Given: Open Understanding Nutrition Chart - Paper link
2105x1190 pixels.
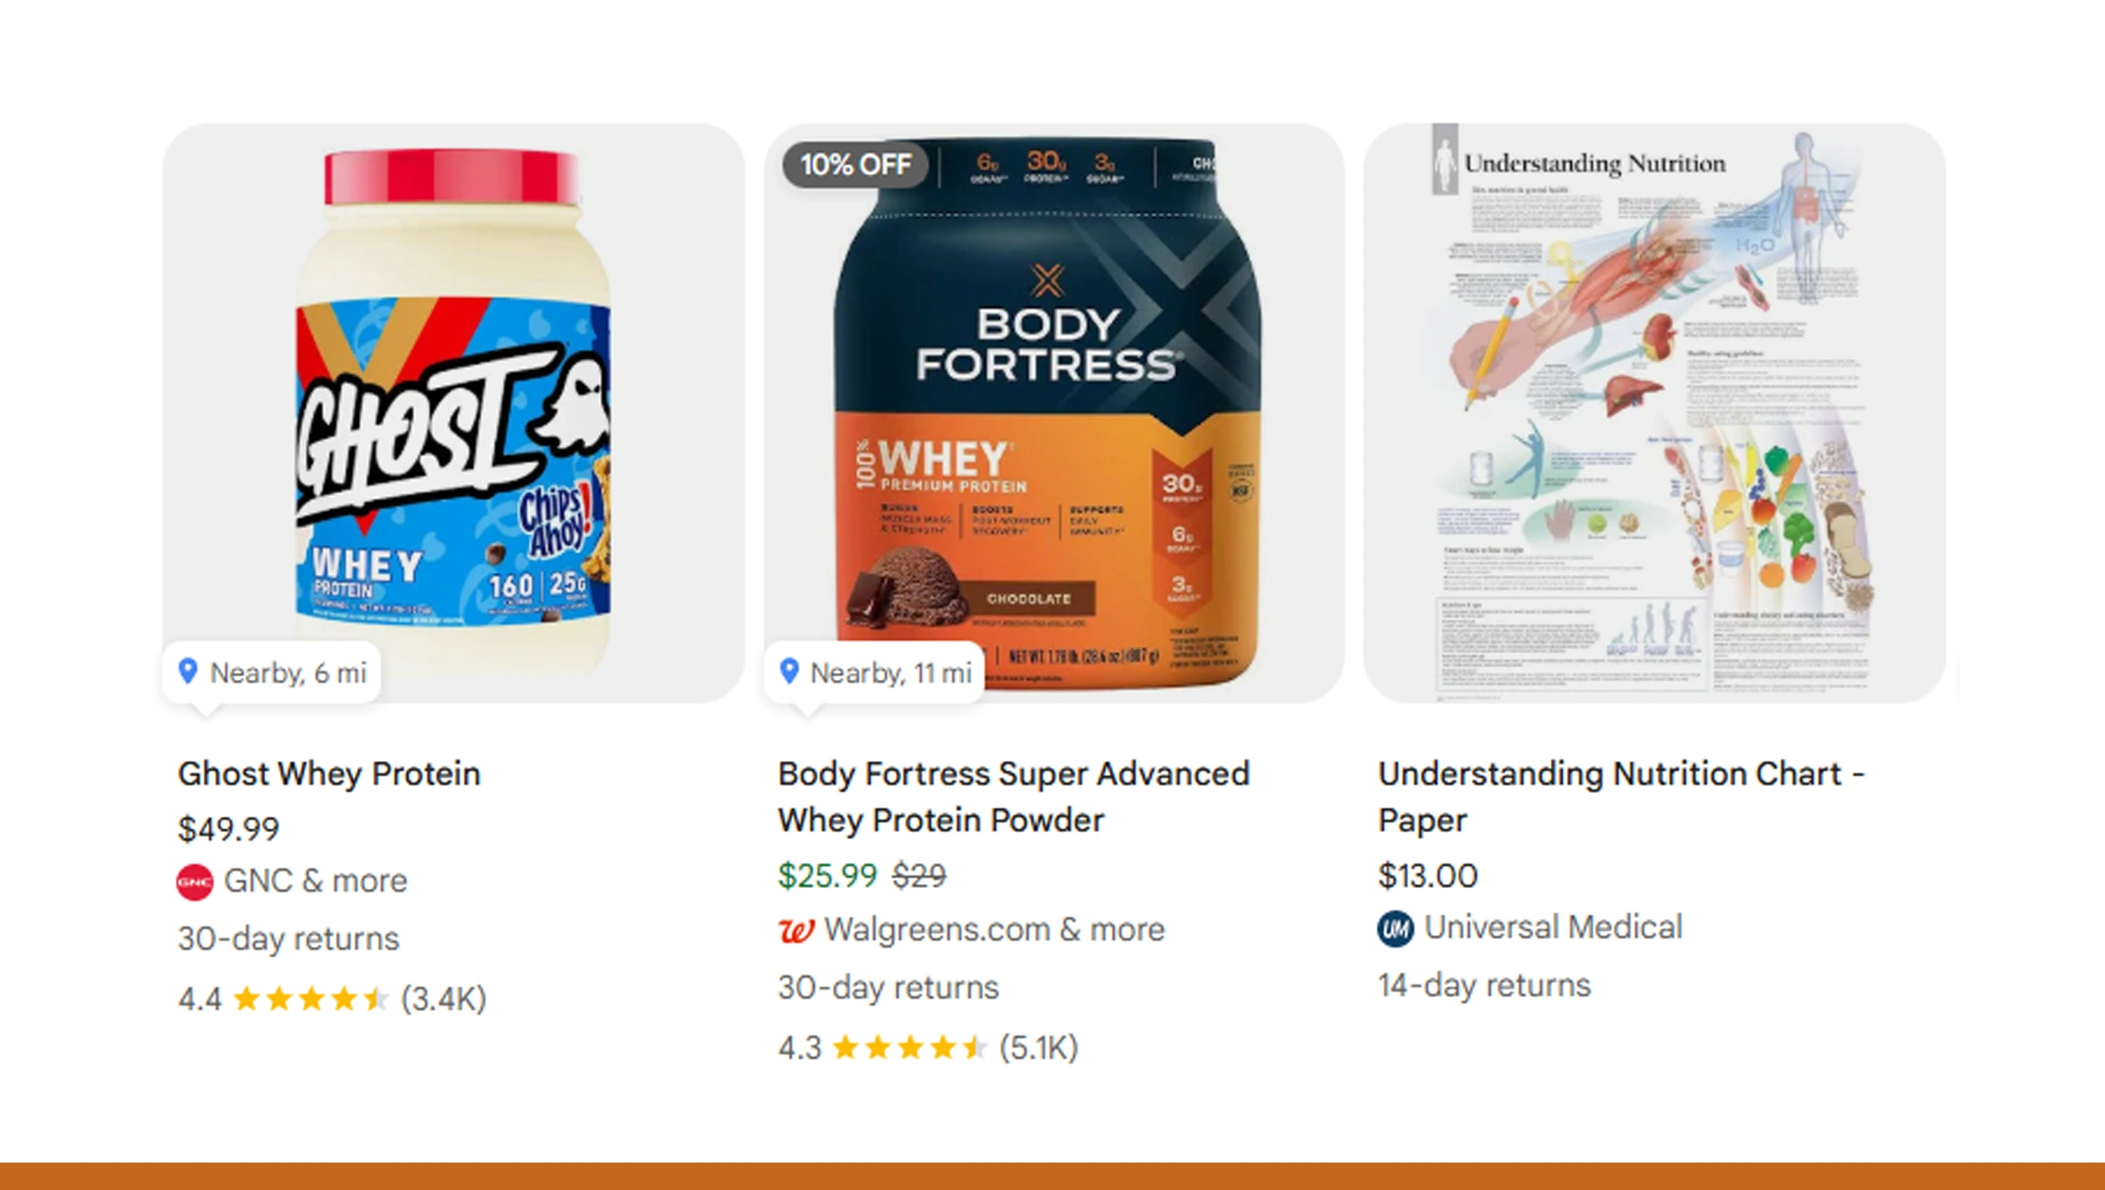Looking at the screenshot, I should 1620,796.
